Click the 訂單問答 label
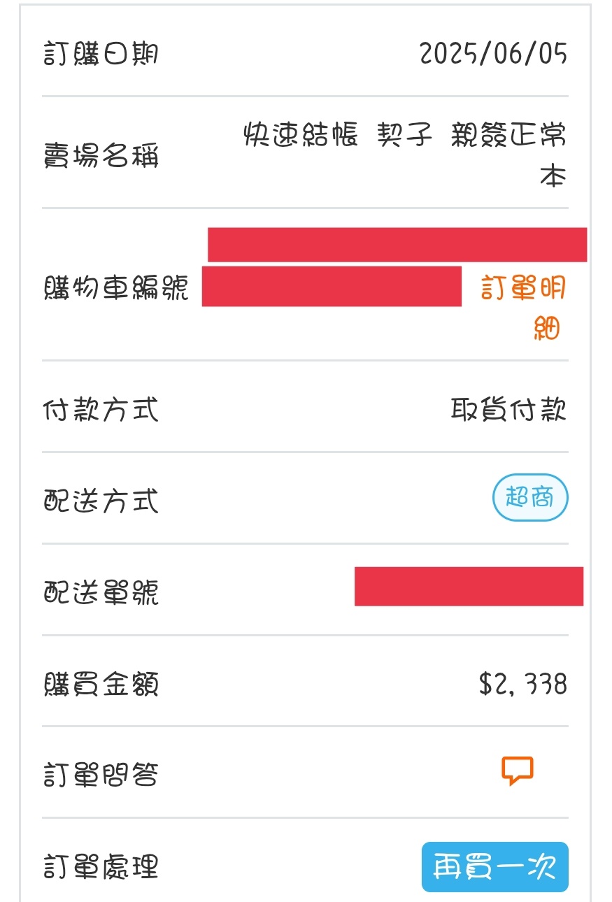 click(x=101, y=775)
